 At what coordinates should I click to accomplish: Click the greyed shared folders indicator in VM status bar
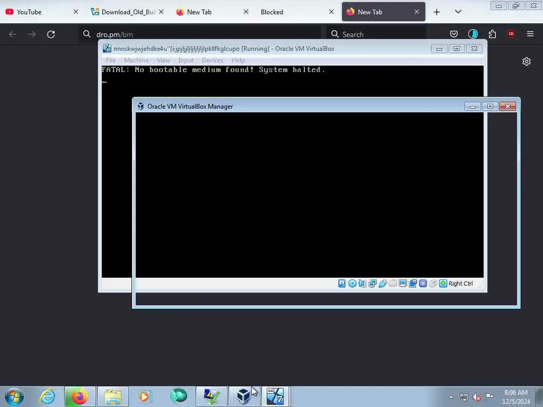coord(392,284)
